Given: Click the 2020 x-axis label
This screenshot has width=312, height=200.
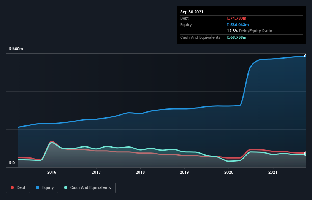Looking at the screenshot, I should point(229,172).
